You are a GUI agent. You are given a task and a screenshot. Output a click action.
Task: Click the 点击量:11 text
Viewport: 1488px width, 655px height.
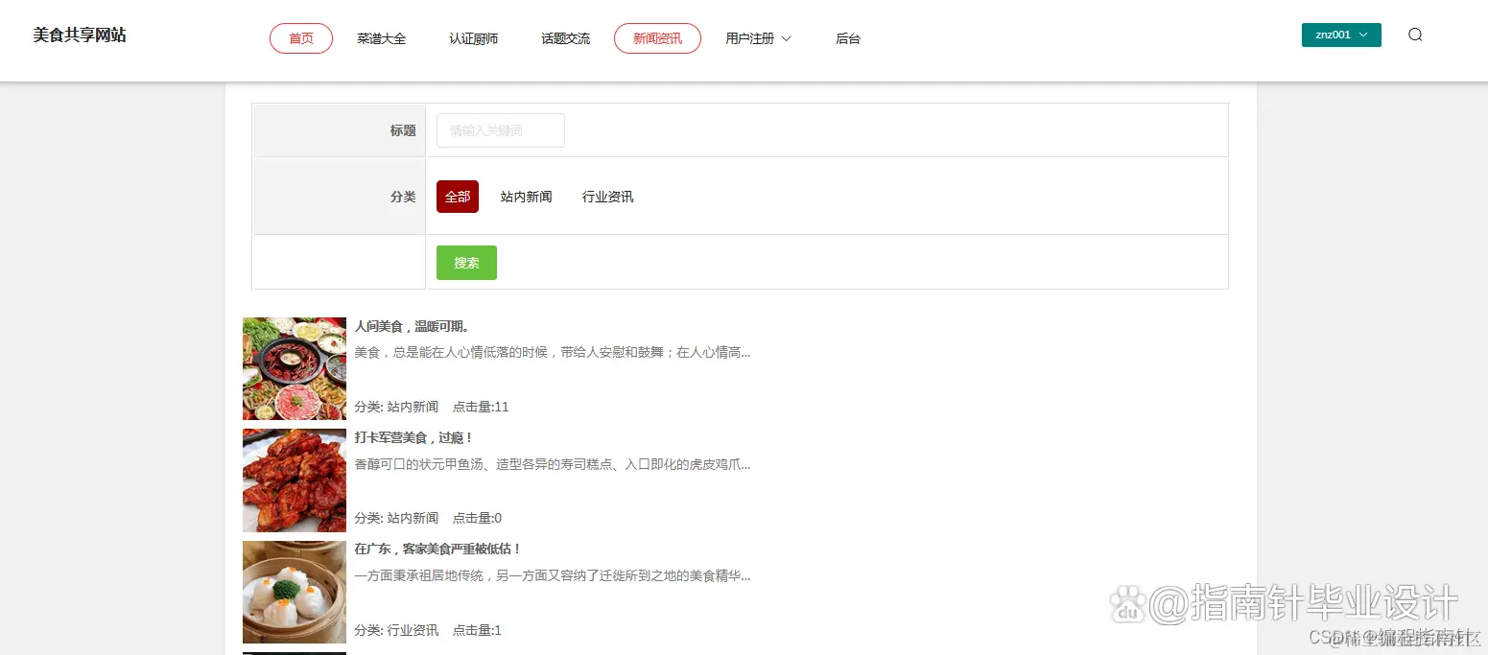(481, 407)
